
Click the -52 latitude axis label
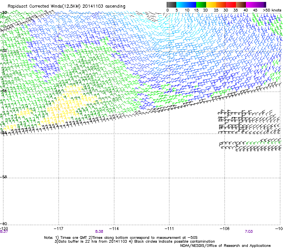tap(3, 51)
